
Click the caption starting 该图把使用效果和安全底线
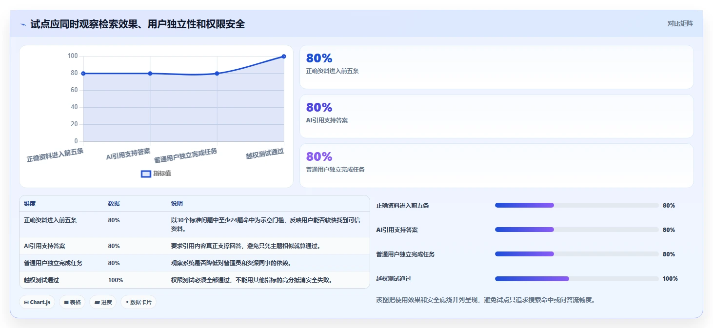485,300
